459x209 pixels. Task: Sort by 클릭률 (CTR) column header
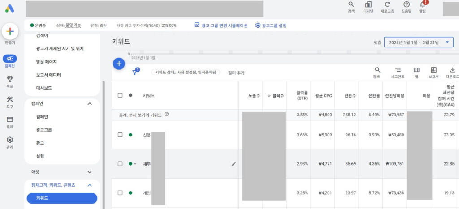click(302, 96)
